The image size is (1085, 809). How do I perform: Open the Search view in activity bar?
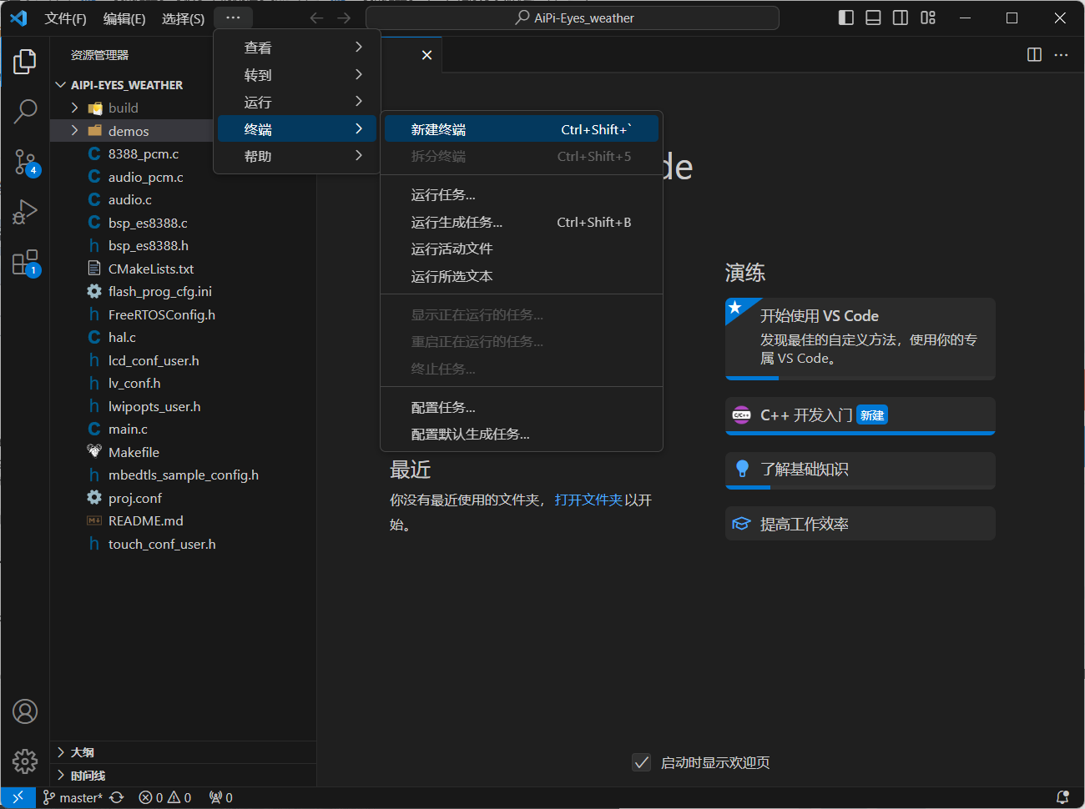25,111
